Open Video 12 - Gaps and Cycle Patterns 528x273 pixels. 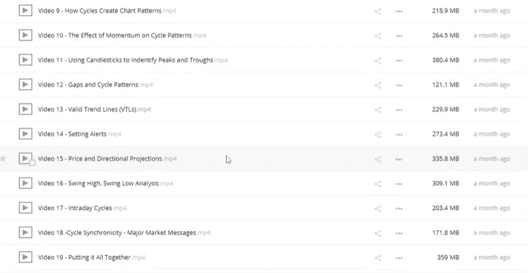pyautogui.click(x=95, y=85)
